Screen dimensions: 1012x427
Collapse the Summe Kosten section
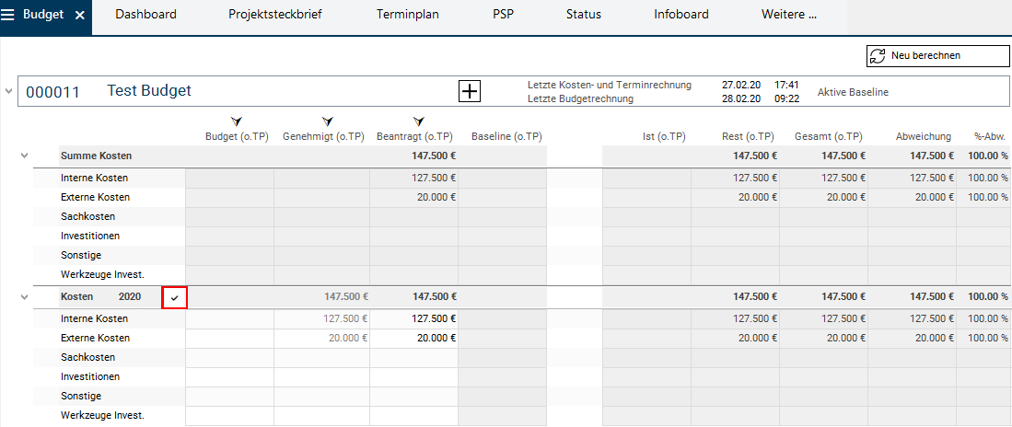pos(25,156)
